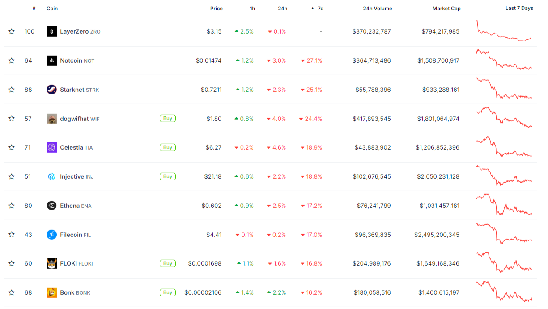Sort table by Price column header
548x309 pixels.
216,9
